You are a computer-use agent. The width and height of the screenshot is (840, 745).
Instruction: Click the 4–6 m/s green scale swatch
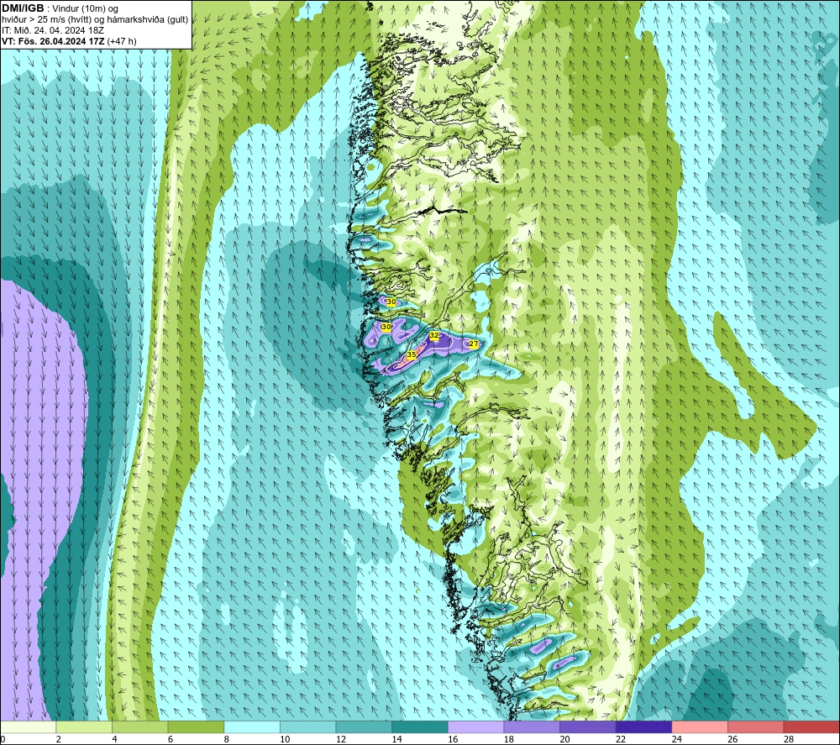tap(139, 727)
